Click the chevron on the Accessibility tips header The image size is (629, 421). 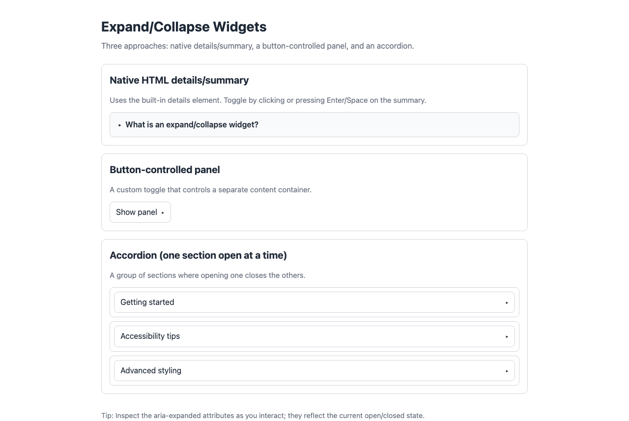[507, 336]
